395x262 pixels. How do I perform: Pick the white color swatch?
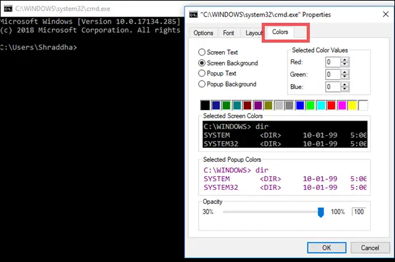[x=363, y=105]
